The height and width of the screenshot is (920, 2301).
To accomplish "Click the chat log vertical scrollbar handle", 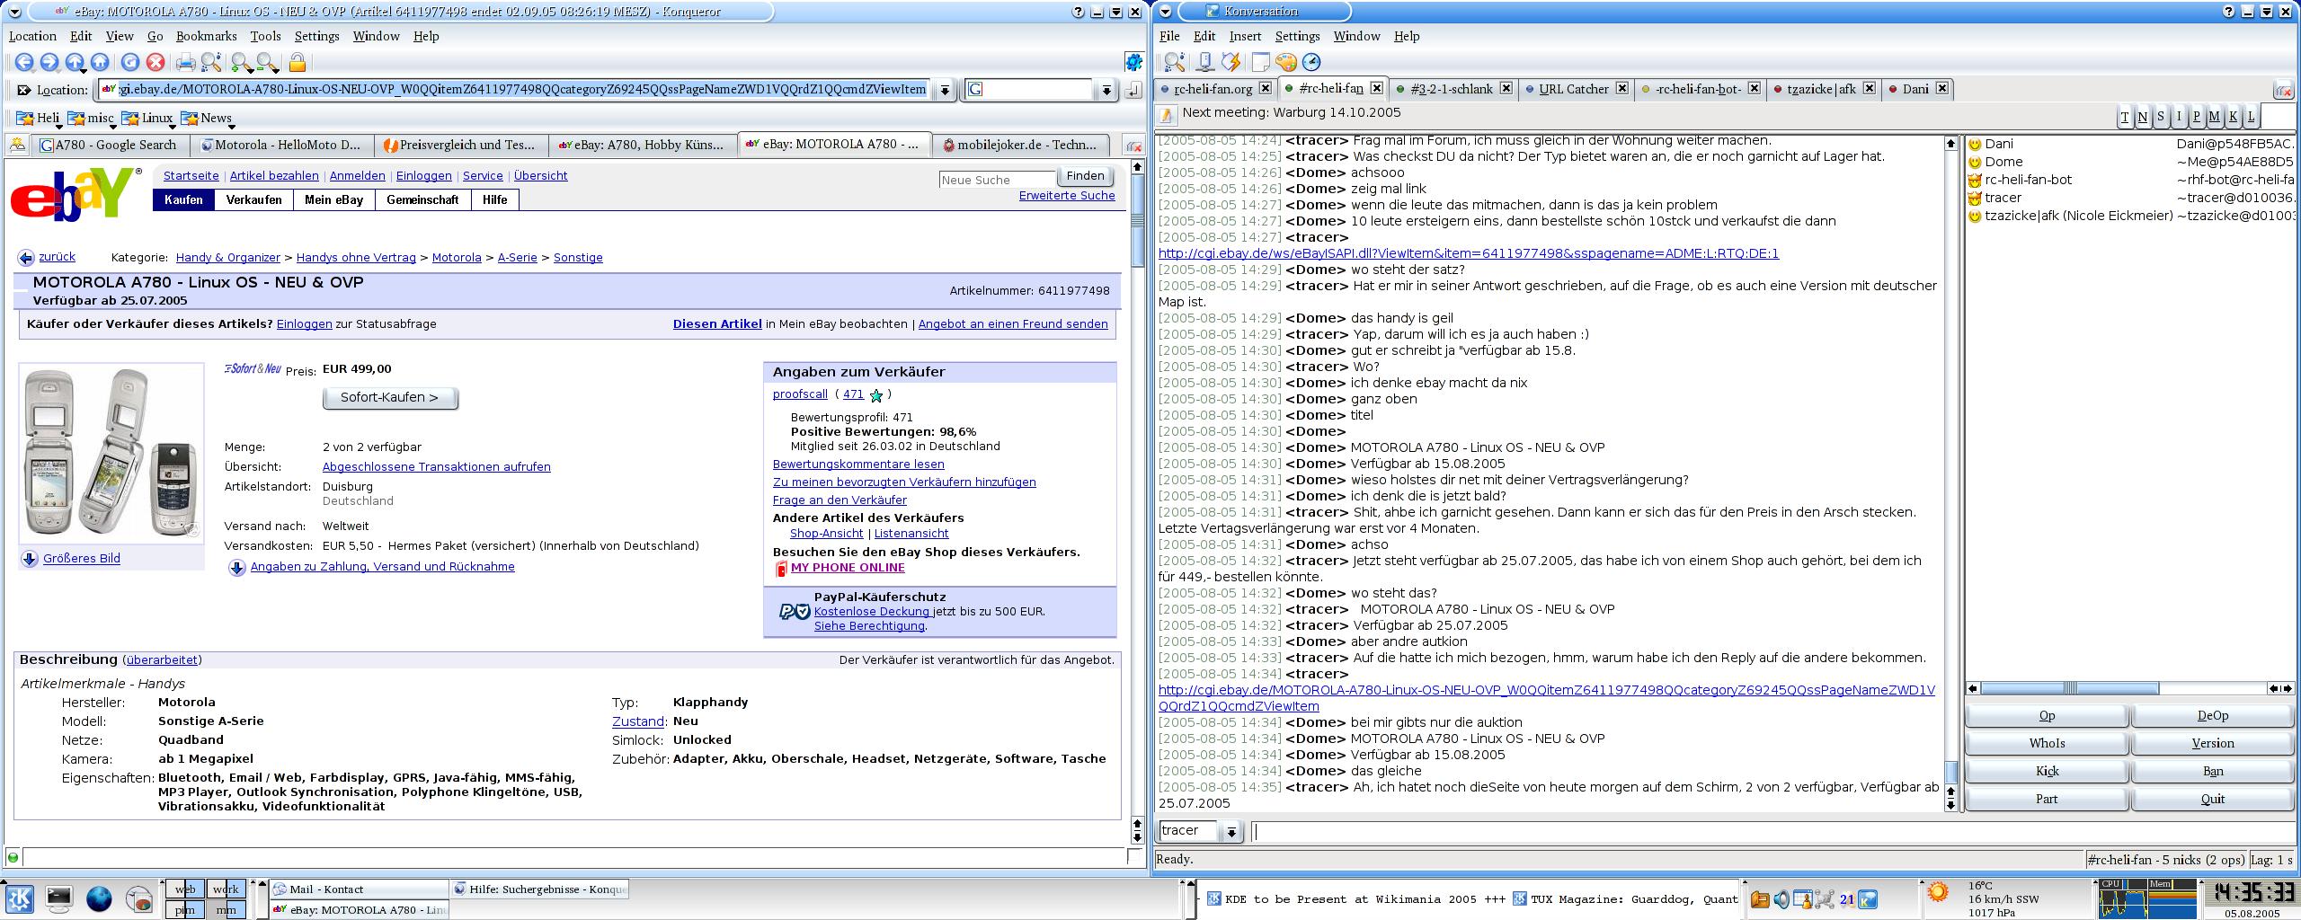I will tap(1950, 773).
